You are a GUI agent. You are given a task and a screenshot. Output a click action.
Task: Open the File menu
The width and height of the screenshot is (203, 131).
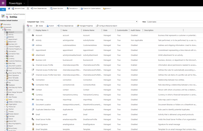(3, 9)
